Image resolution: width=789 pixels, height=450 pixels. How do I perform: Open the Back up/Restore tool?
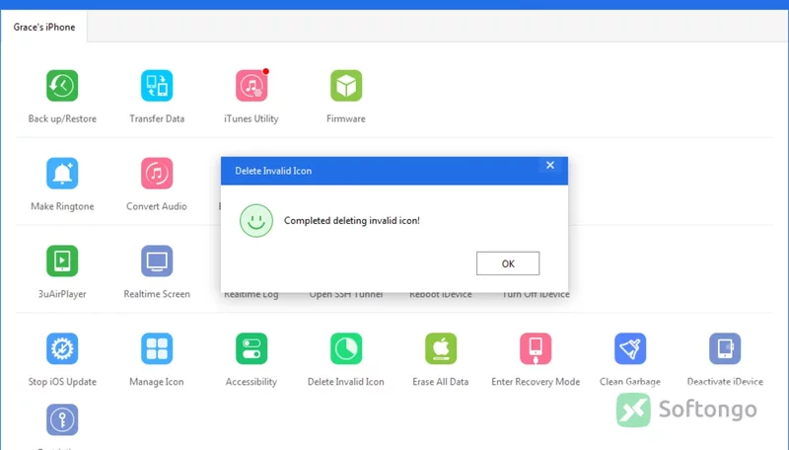click(62, 86)
